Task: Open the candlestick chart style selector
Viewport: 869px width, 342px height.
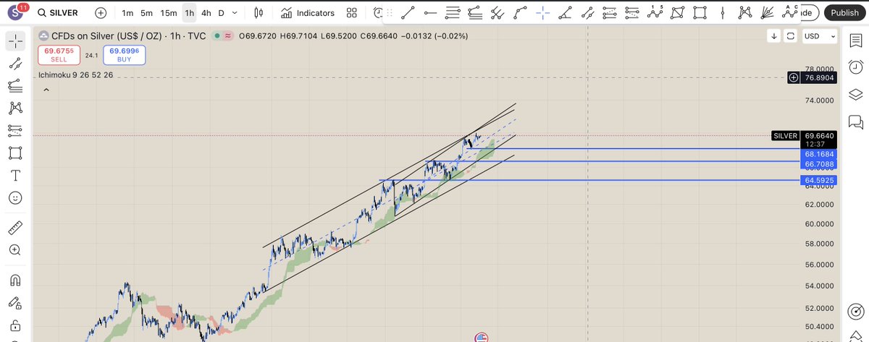Action: click(x=259, y=13)
